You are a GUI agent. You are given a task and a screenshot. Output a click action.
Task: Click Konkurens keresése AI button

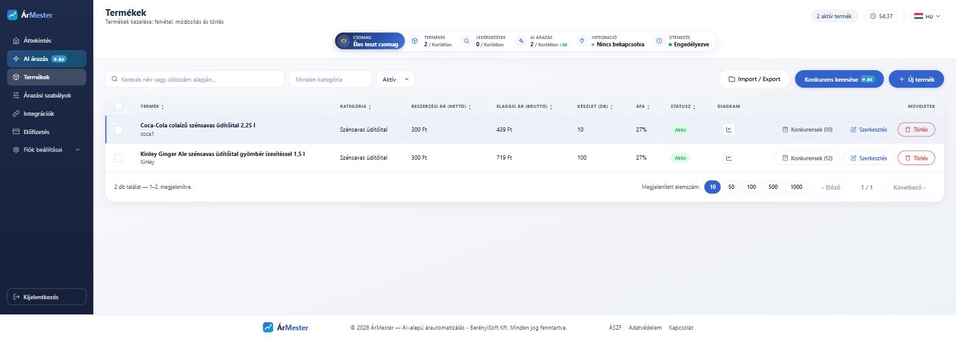tap(839, 79)
